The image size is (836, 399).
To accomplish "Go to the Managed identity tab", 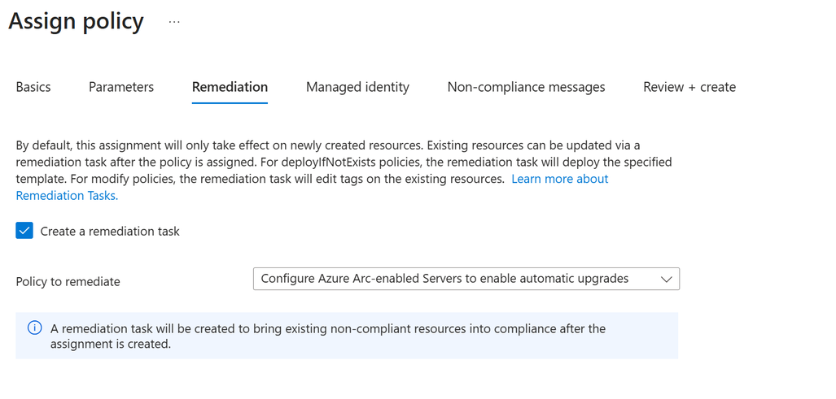I will click(x=357, y=87).
